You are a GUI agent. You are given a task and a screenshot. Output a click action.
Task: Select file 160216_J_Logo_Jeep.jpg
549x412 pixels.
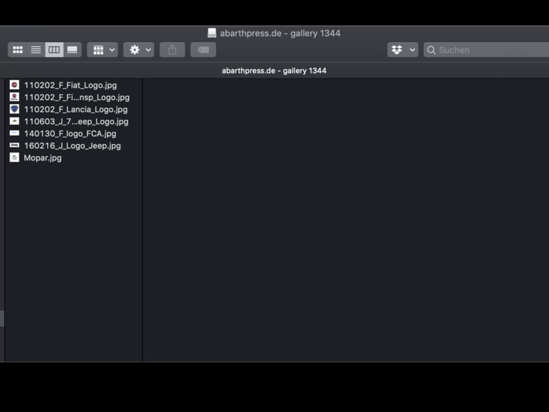tap(73, 145)
